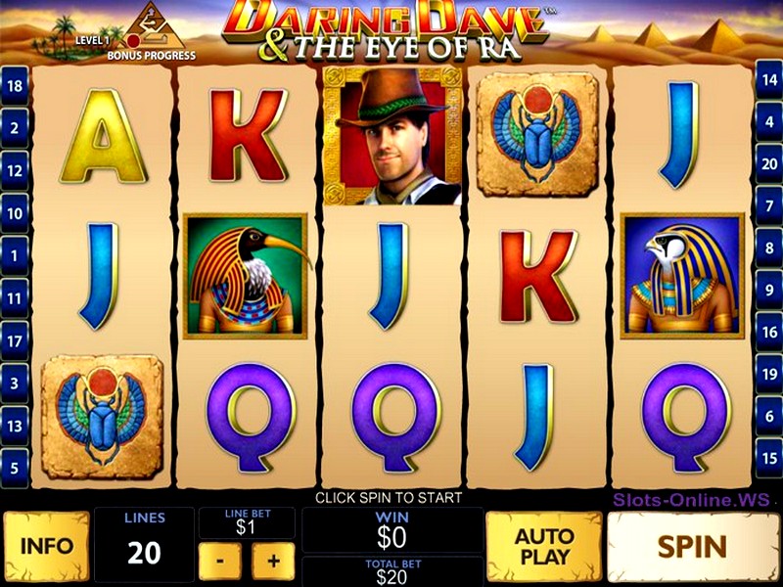Enable Auto Play mode
Image resolution: width=783 pixels, height=587 pixels.
point(544,547)
